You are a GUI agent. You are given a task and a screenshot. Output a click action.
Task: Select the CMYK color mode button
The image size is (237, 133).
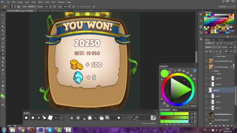[x=178, y=125]
